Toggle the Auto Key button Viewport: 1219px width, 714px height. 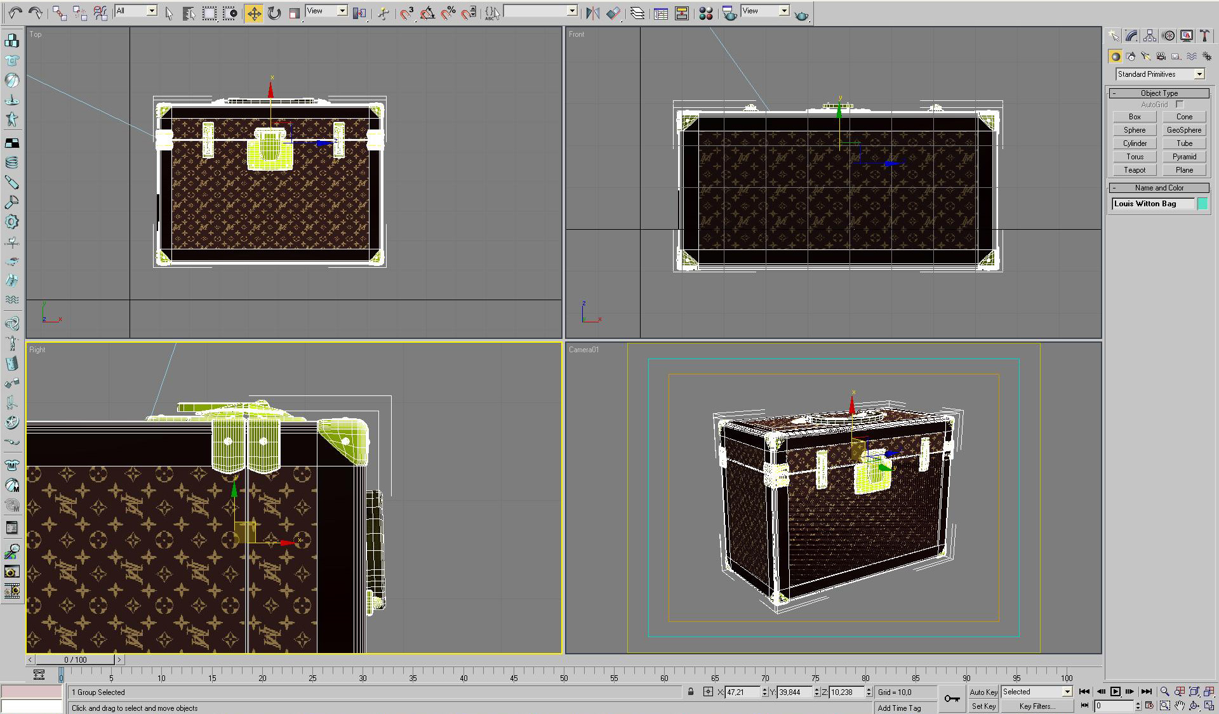click(x=983, y=692)
